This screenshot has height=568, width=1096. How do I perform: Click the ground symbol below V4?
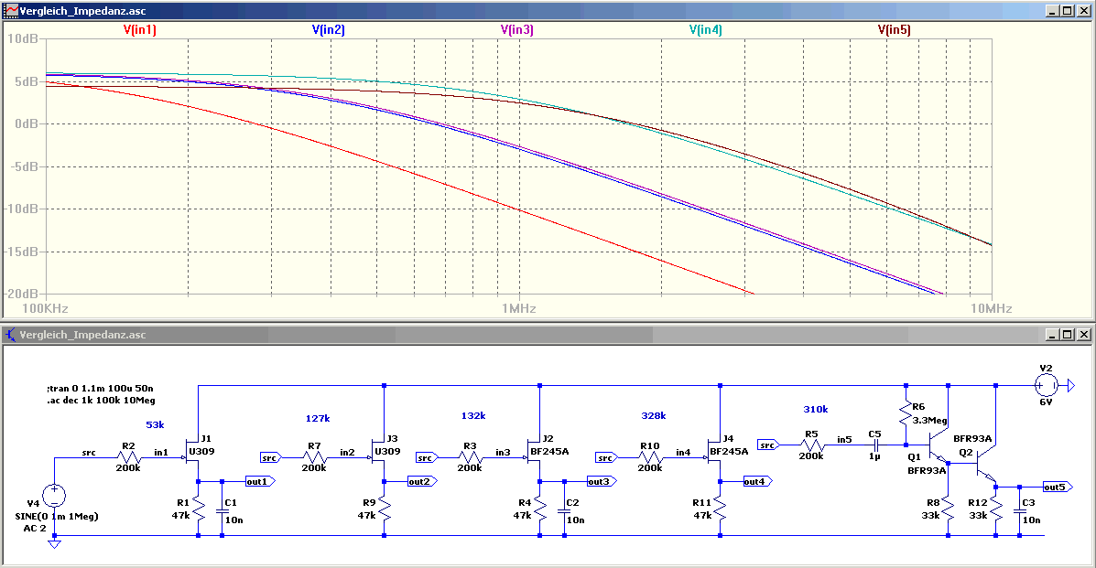(x=54, y=544)
